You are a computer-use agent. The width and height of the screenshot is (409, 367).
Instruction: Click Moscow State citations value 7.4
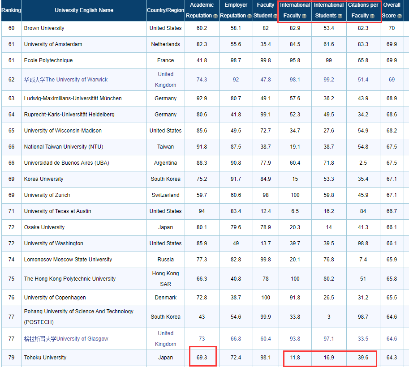pyautogui.click(x=363, y=260)
